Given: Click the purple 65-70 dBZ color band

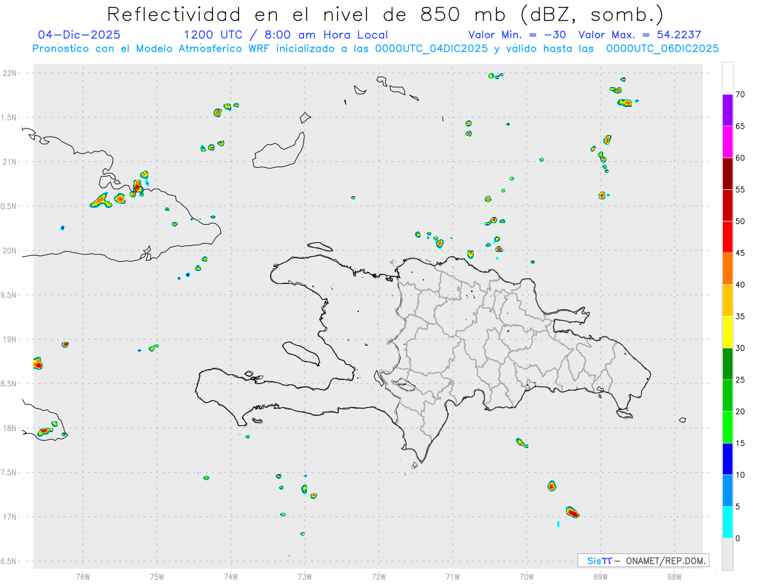Looking at the screenshot, I should (x=727, y=110).
